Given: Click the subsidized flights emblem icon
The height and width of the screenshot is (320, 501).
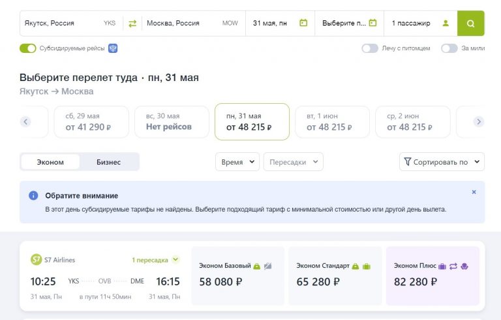Looking at the screenshot, I should pos(113,48).
